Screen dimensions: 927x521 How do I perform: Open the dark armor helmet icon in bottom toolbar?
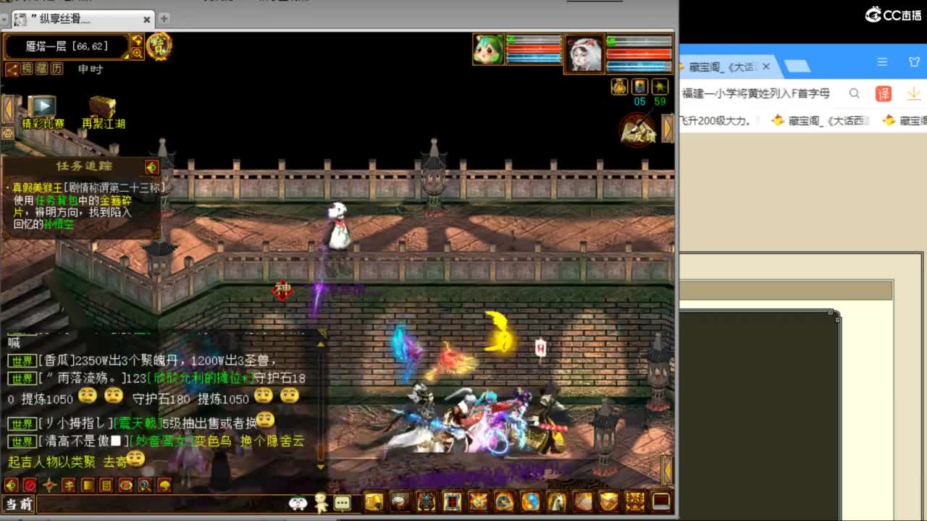pos(426,501)
